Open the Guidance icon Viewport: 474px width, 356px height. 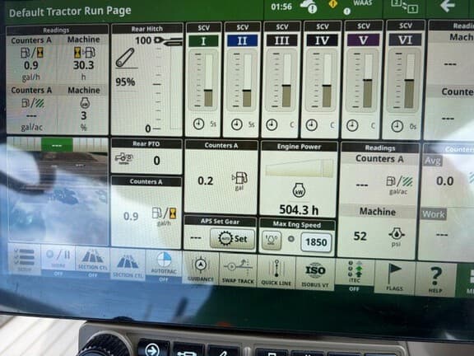coord(201,269)
